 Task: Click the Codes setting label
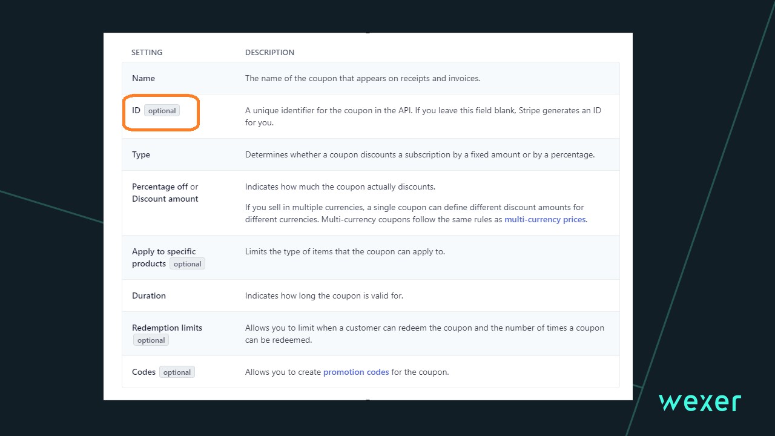tap(143, 372)
